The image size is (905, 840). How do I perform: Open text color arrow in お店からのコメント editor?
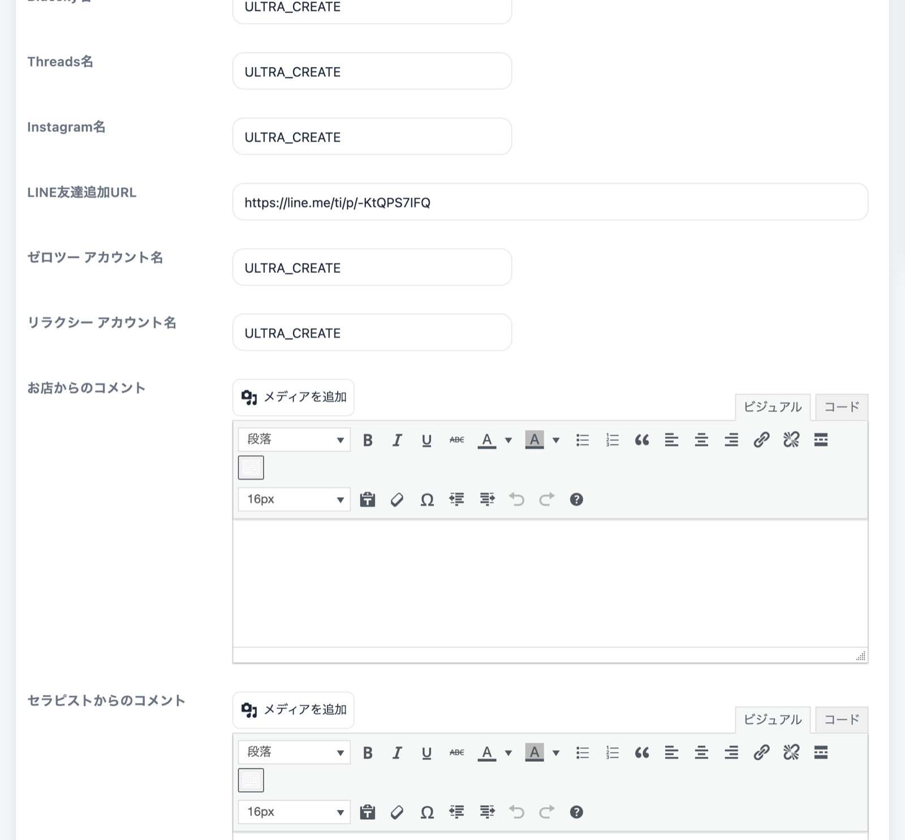(508, 440)
